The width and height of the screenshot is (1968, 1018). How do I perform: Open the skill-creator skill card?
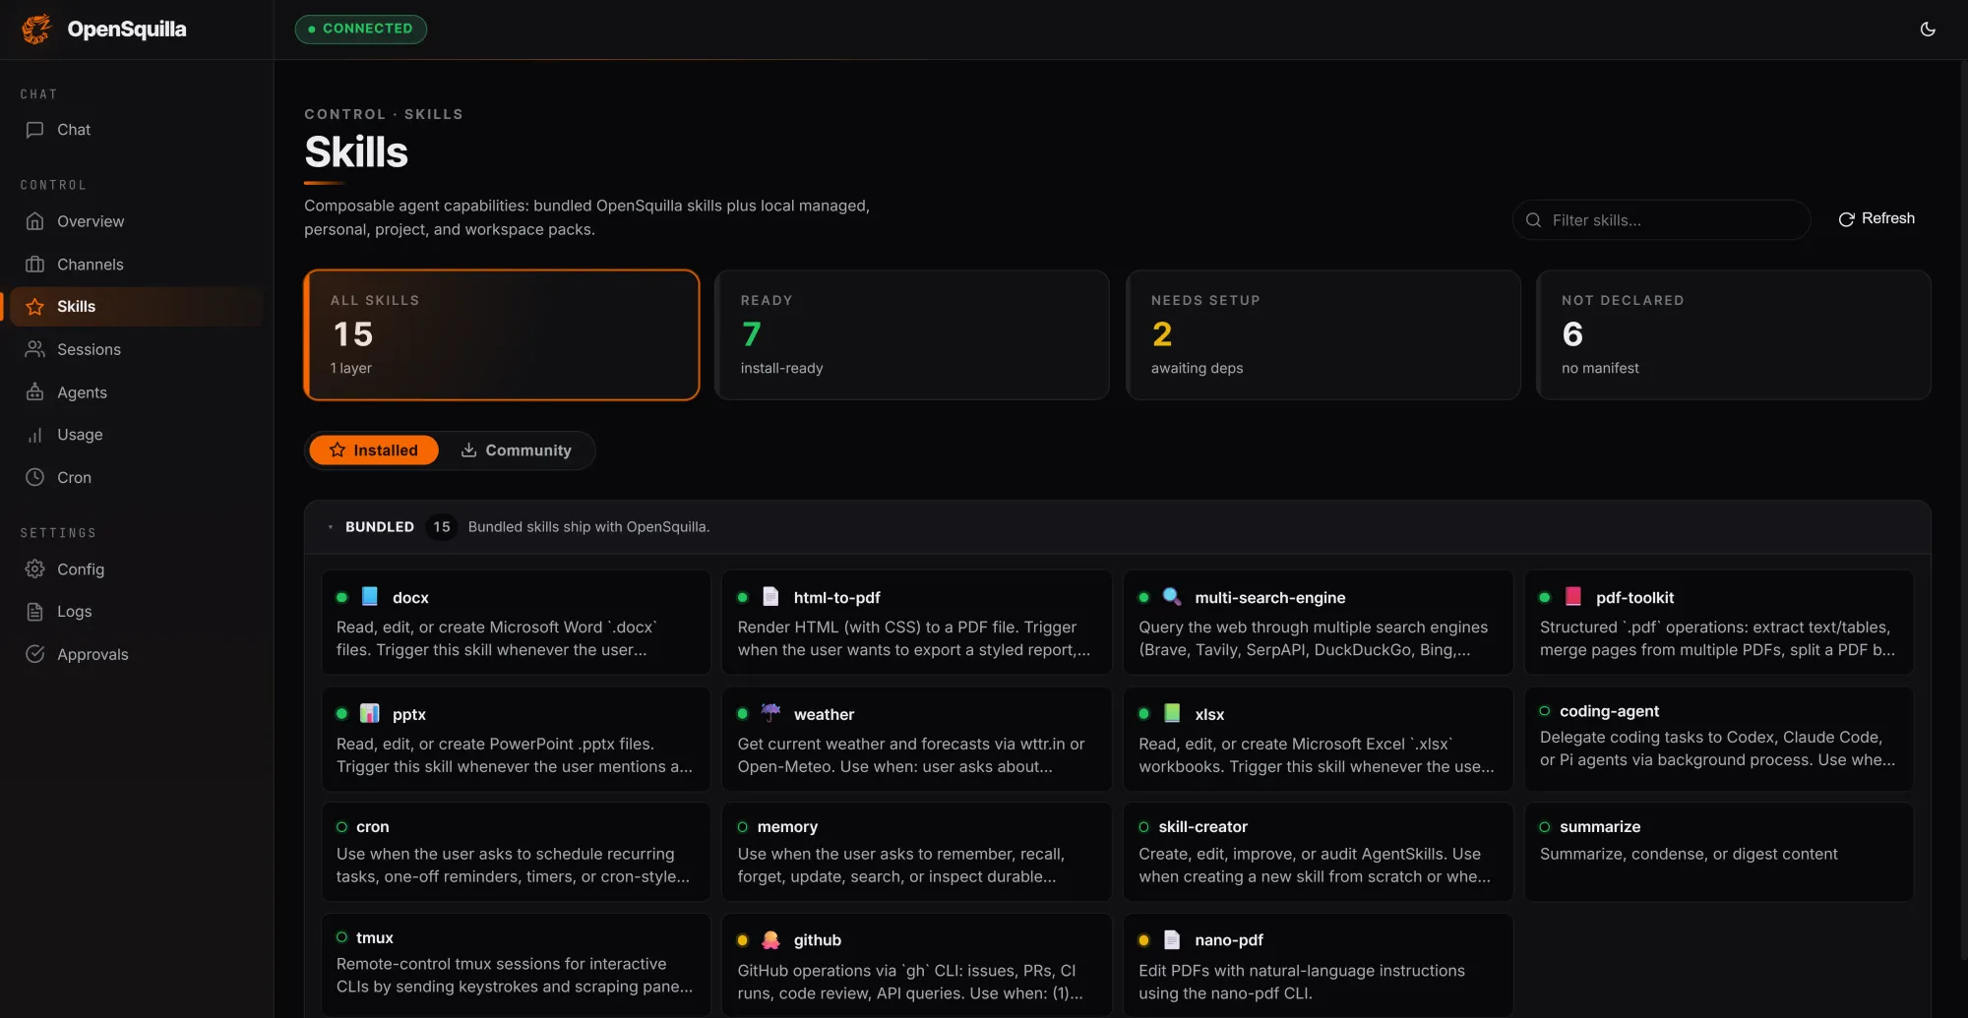[1318, 852]
